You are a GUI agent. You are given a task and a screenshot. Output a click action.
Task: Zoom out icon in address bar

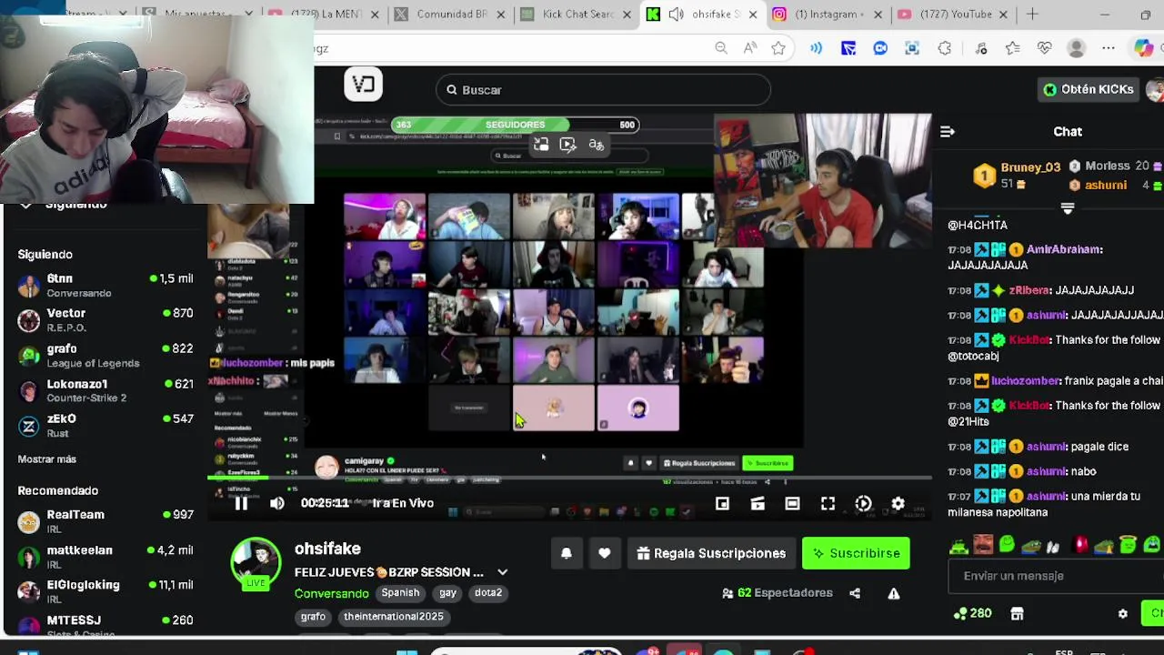point(721,48)
